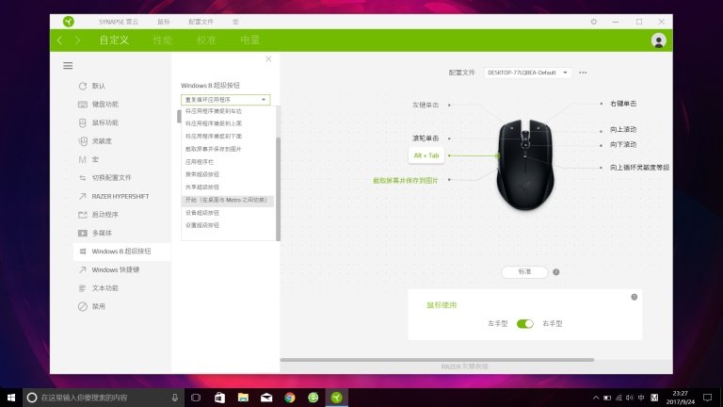Expand the 重复循环应用程序 dropdown

[x=226, y=99]
